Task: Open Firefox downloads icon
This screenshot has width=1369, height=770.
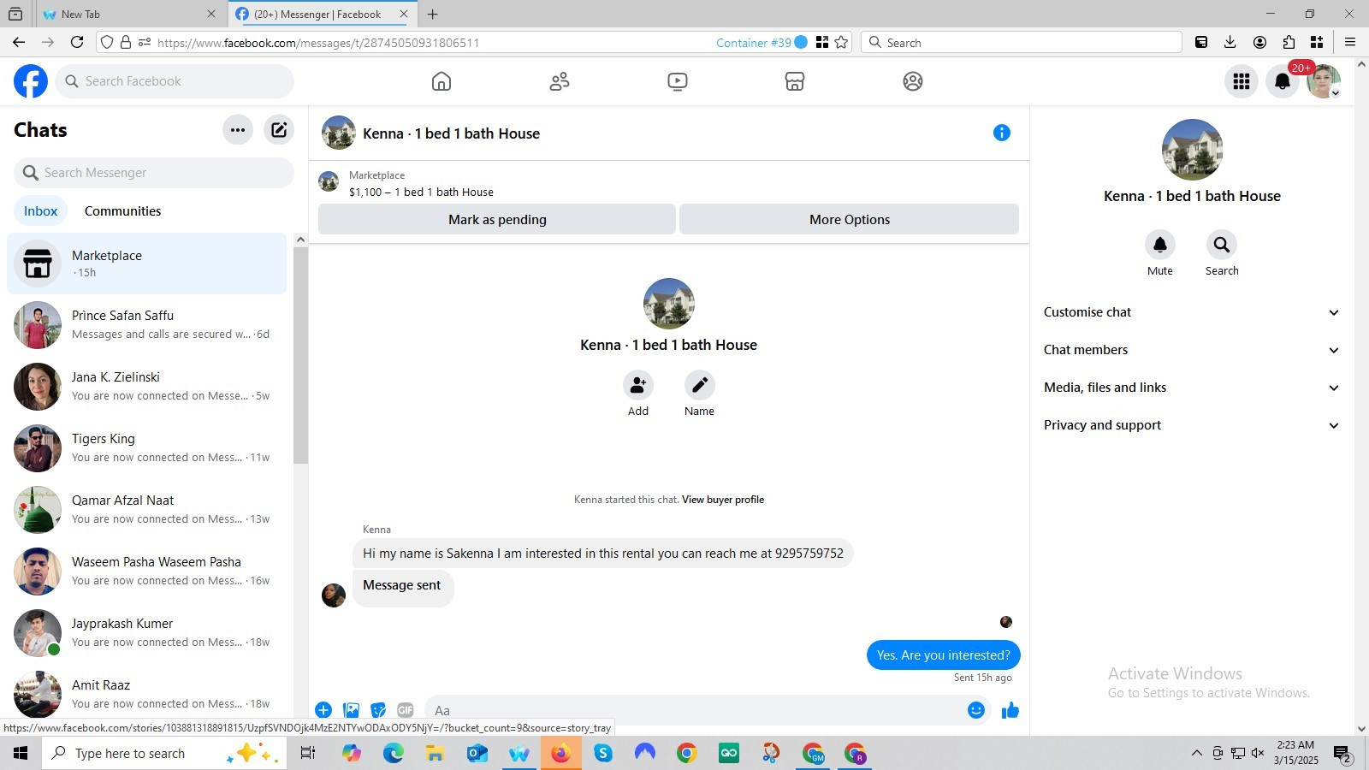Action: [x=1230, y=42]
